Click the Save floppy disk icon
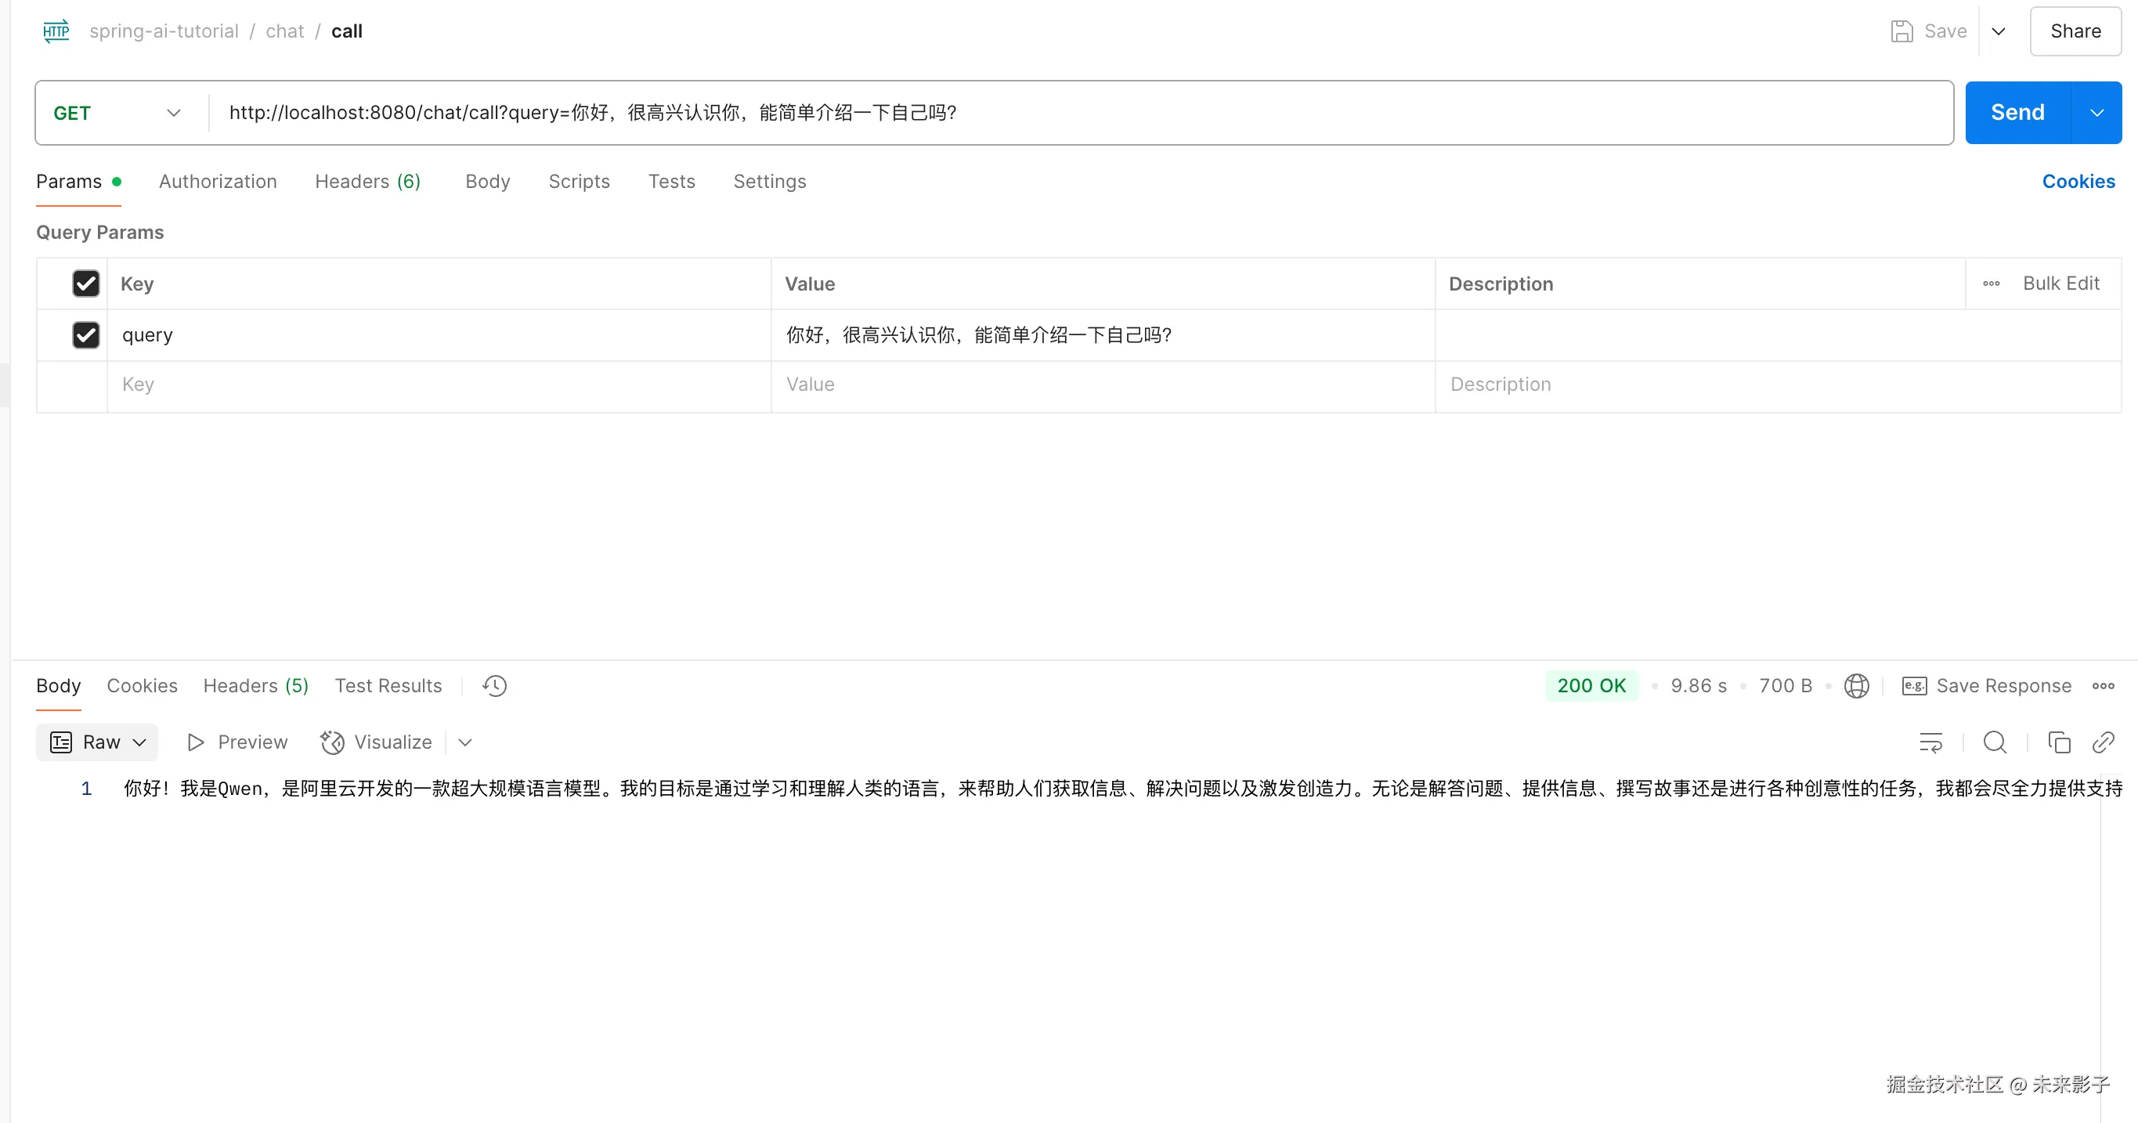2138x1123 pixels. click(x=1901, y=31)
